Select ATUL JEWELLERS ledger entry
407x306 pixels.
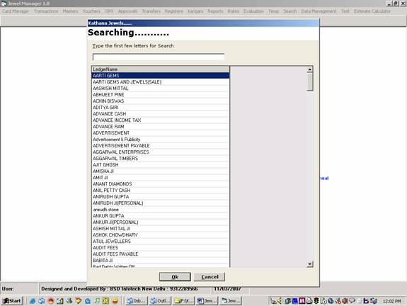point(161,242)
